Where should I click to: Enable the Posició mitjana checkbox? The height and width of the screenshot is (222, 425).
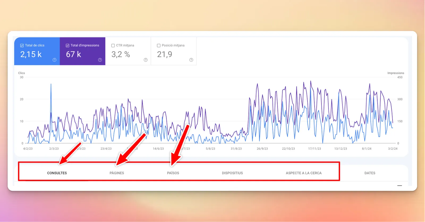[x=159, y=45]
